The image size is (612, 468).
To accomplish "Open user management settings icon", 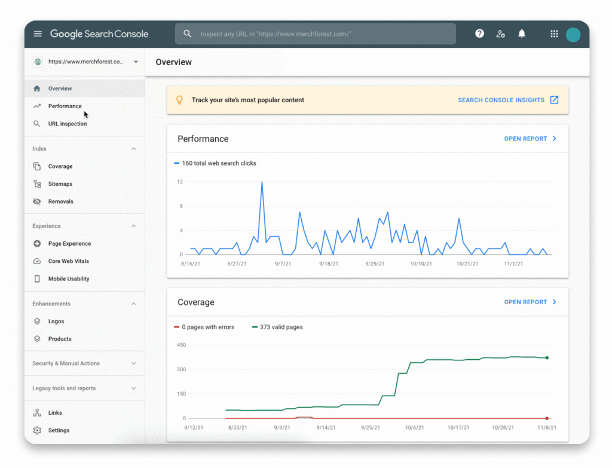I will pyautogui.click(x=501, y=34).
